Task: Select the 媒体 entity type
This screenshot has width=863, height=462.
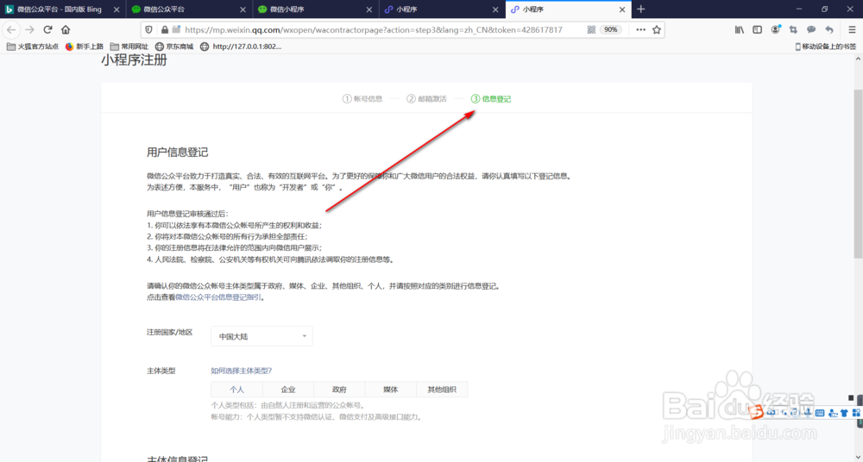Action: (391, 390)
